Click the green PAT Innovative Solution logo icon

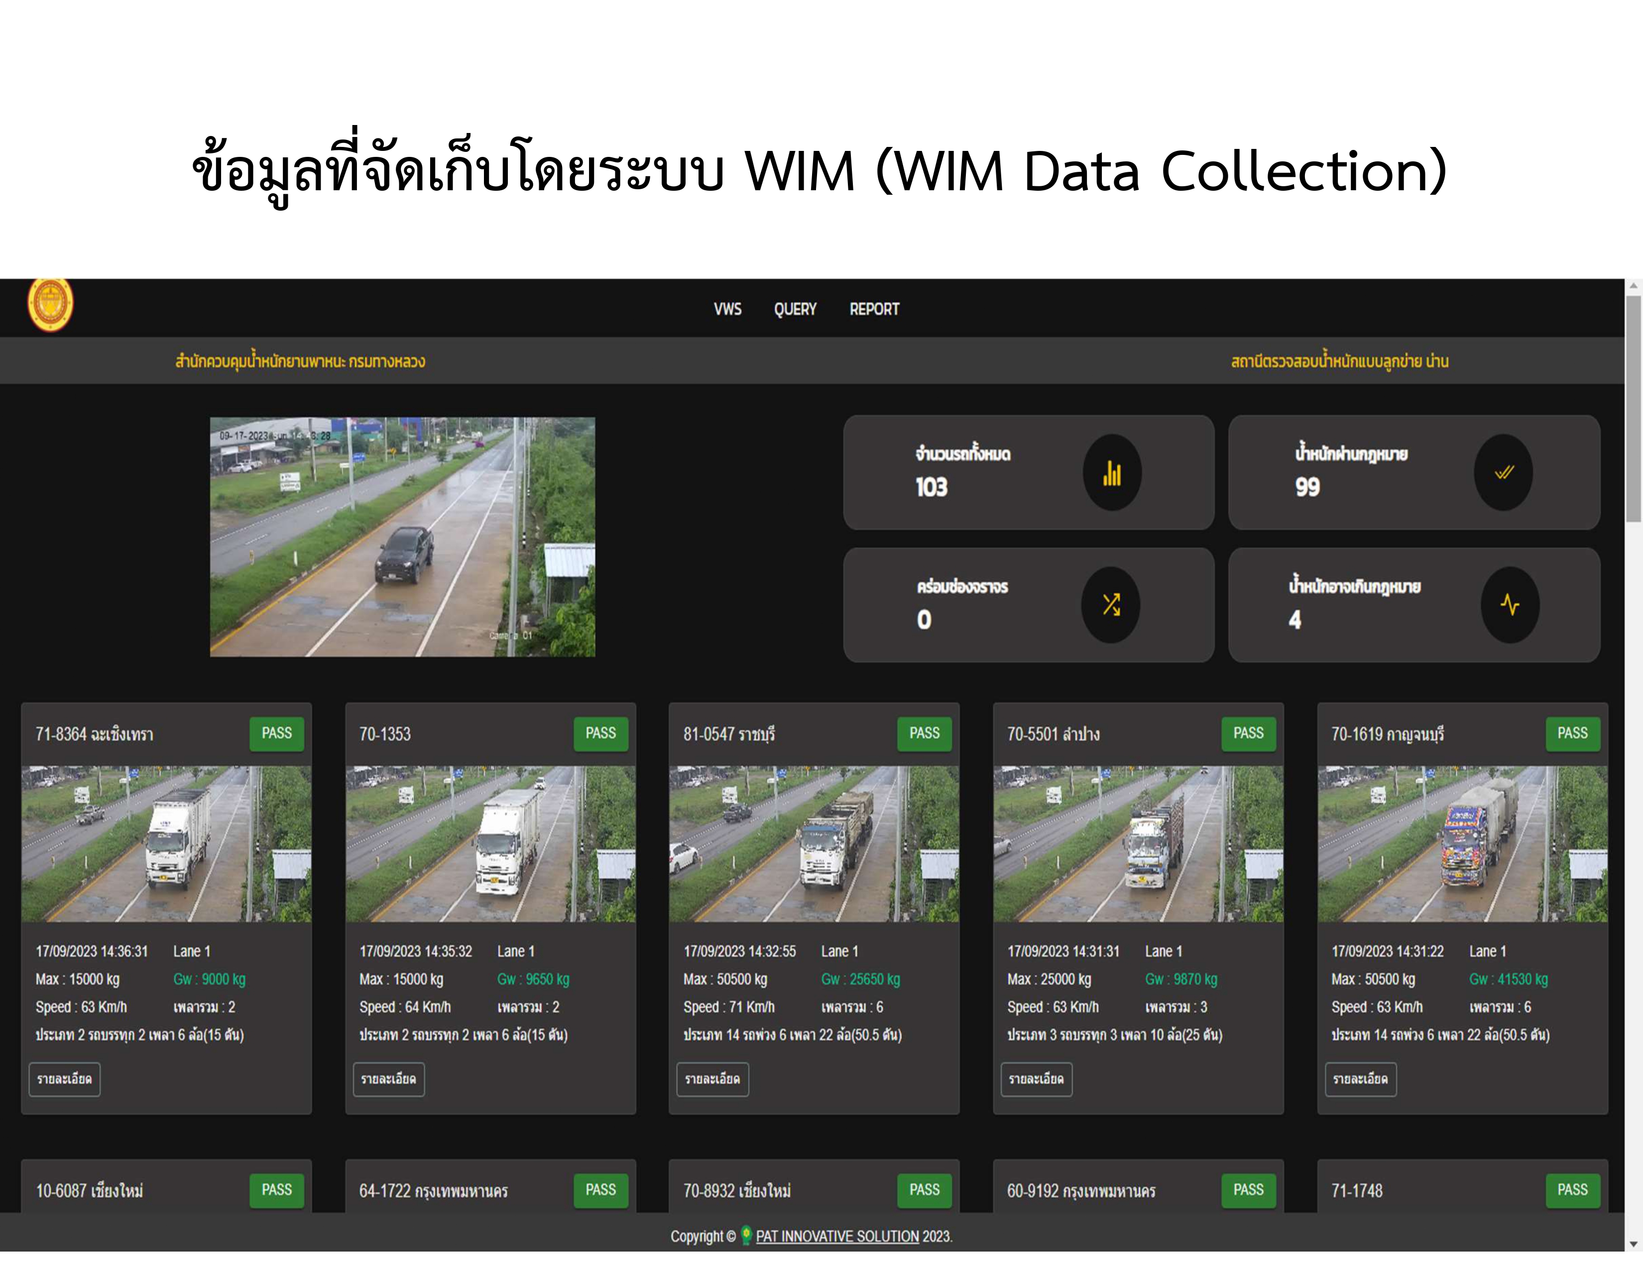[x=745, y=1235]
